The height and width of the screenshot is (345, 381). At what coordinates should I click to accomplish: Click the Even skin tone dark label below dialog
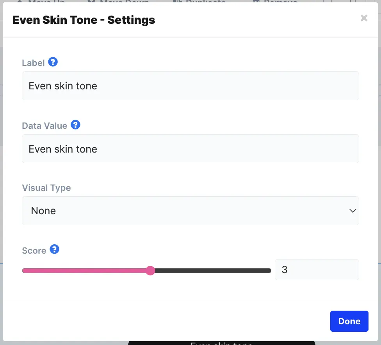pos(221,343)
